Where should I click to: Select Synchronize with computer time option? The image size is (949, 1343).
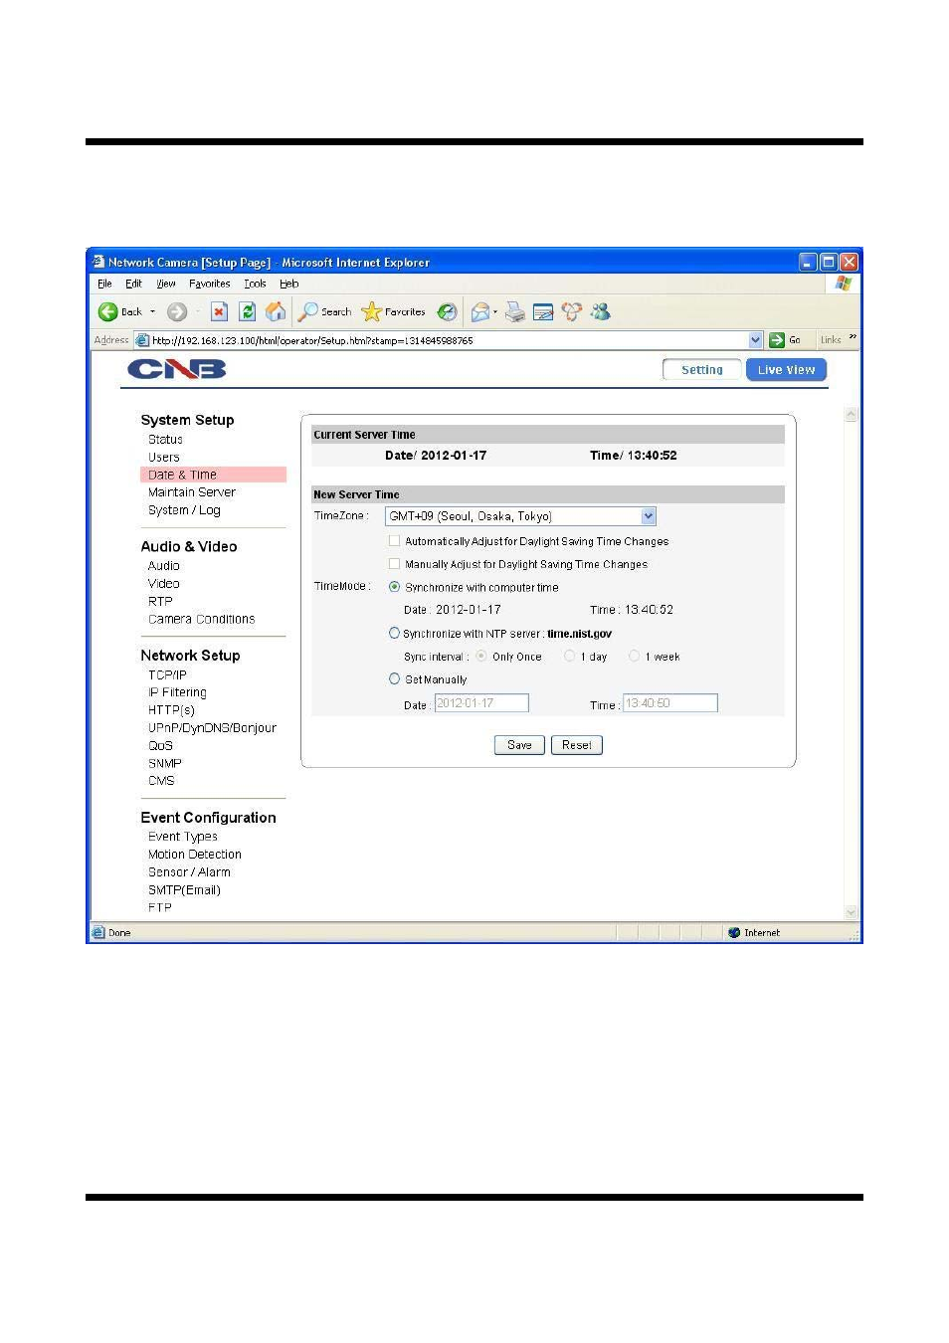point(395,587)
